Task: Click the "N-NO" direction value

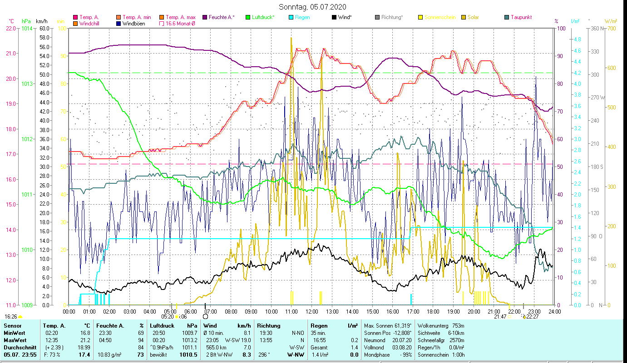Action: click(298, 333)
